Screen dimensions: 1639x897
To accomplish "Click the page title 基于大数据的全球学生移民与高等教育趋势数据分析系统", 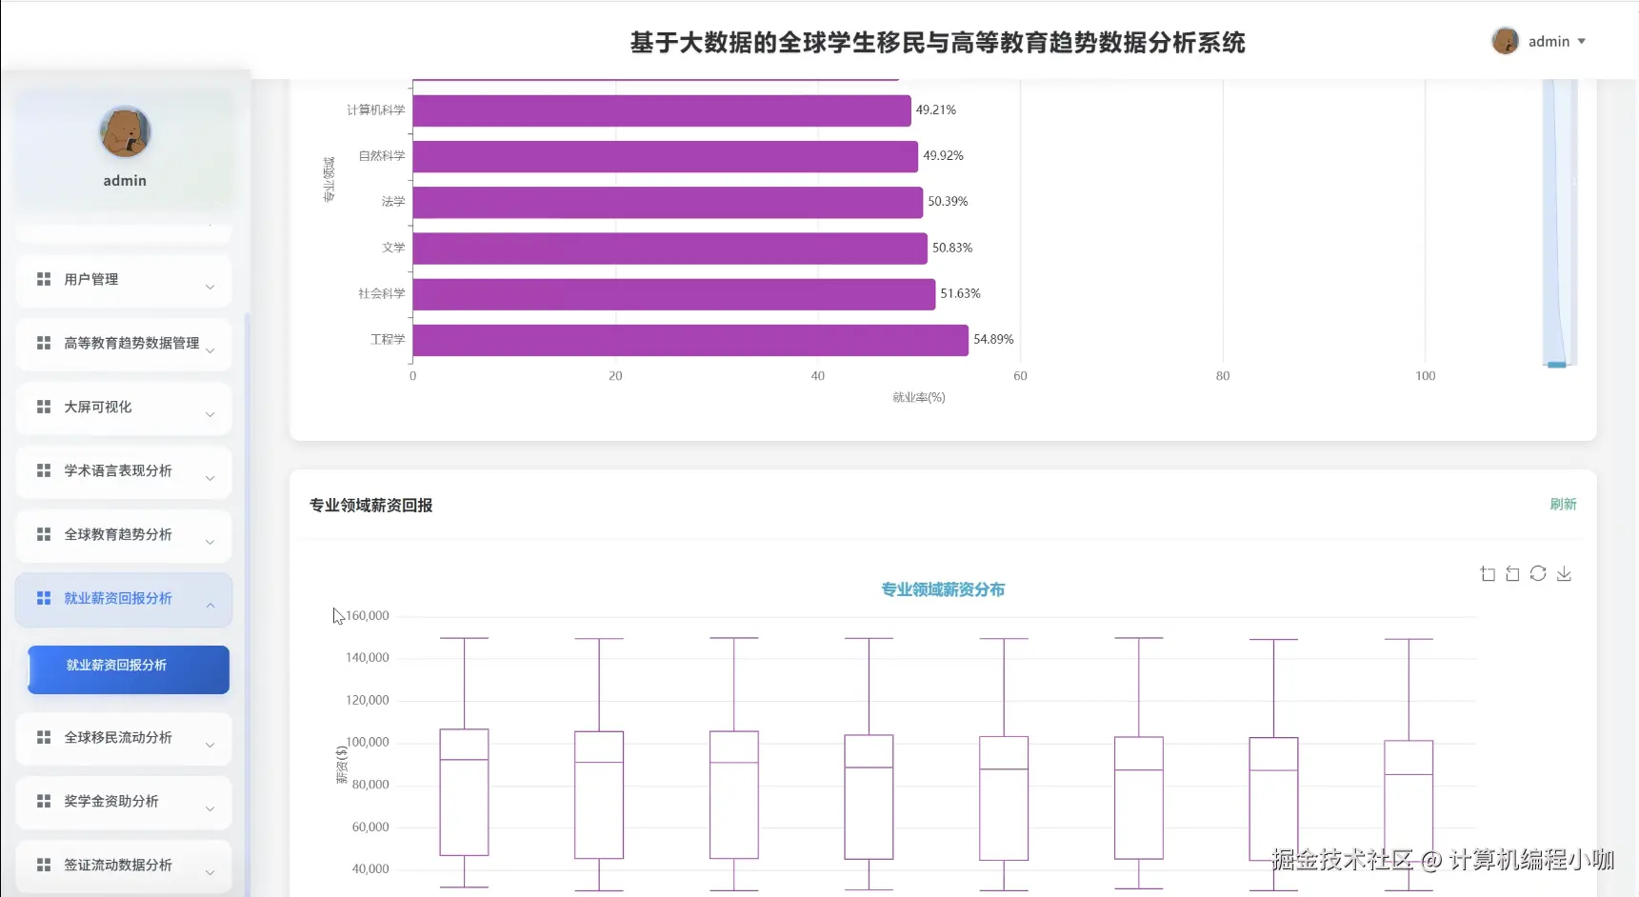I will coord(938,43).
